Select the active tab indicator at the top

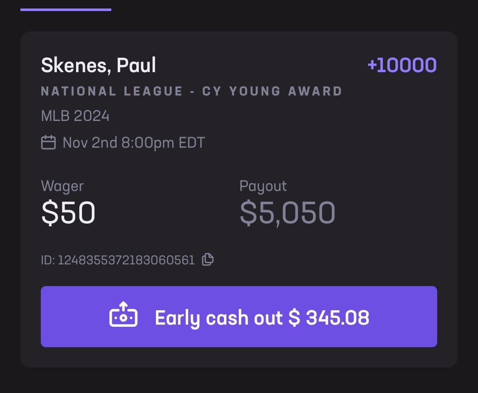coord(66,9)
